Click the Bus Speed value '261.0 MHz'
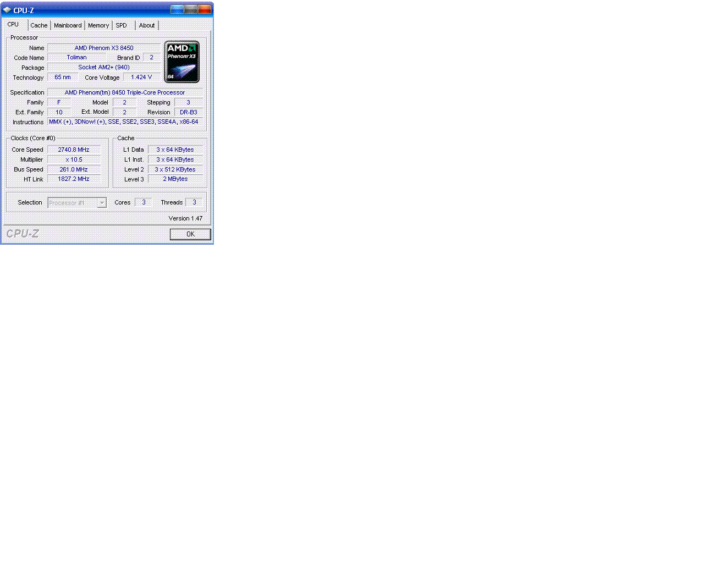704x563 pixels. 74,169
